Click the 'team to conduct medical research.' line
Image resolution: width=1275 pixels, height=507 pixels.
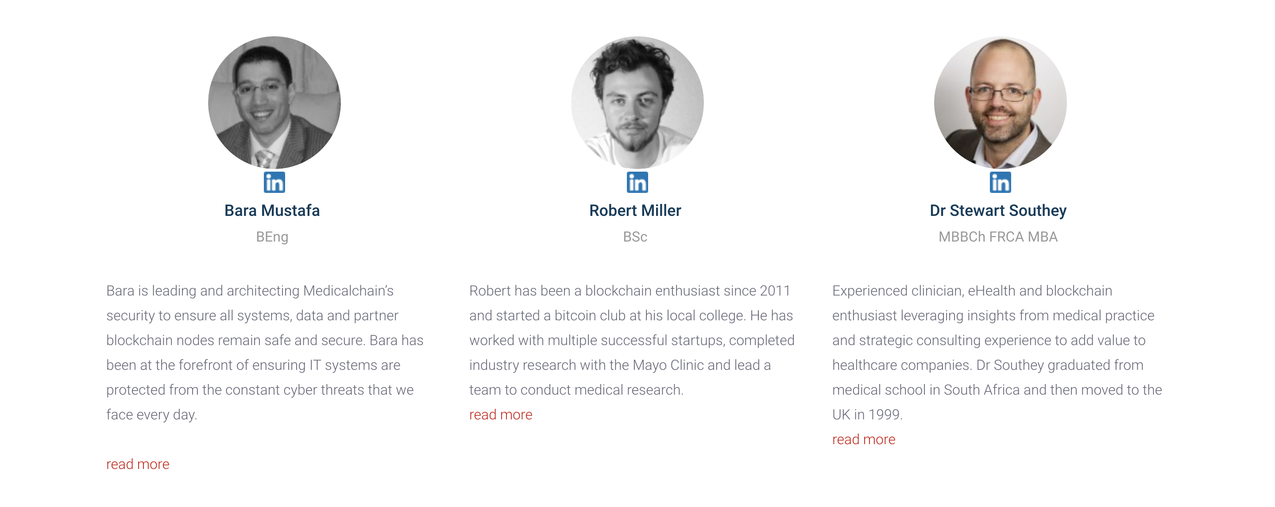click(x=576, y=390)
